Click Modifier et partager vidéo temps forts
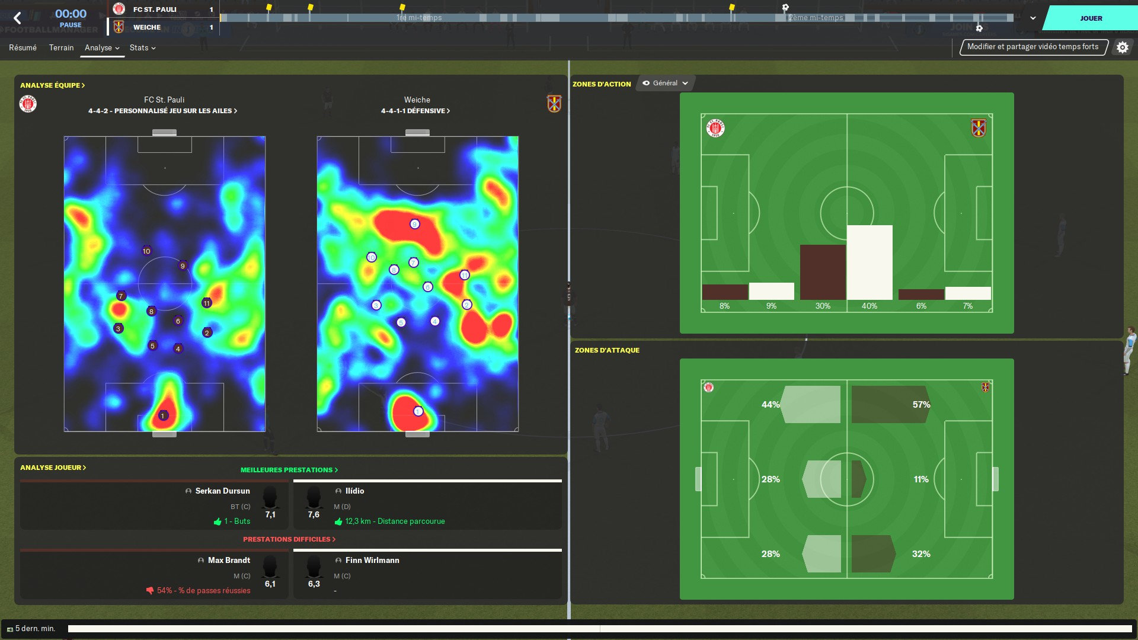 click(x=1032, y=47)
